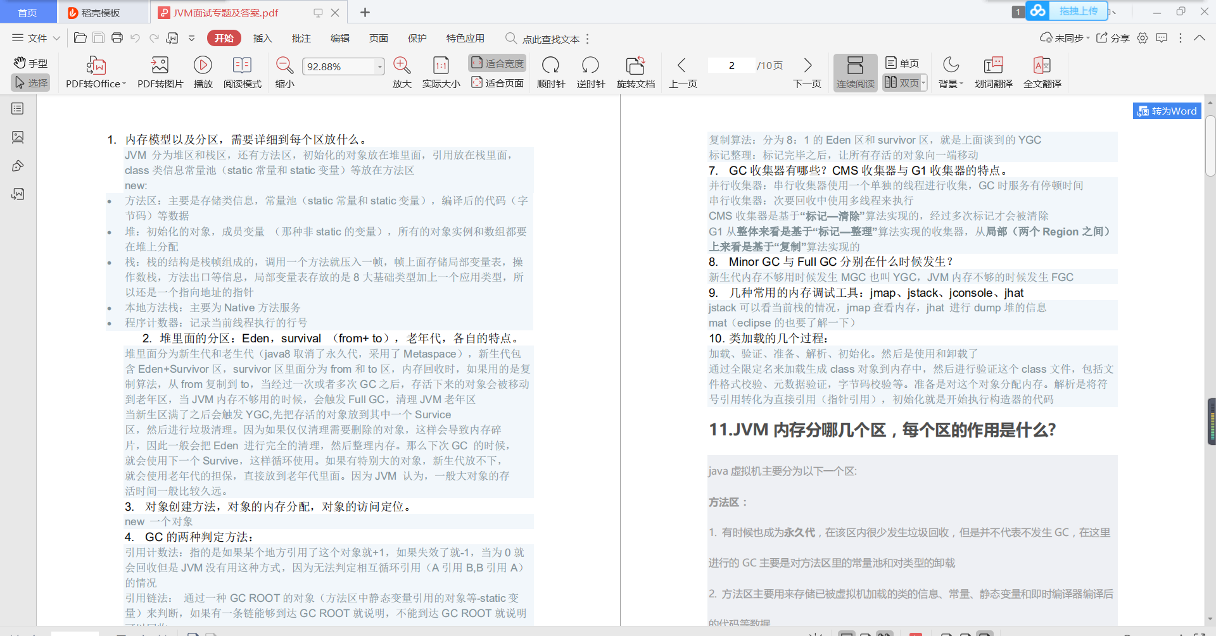The height and width of the screenshot is (636, 1216).
Task: Click the 点此查找文本 search field
Action: click(x=551, y=39)
